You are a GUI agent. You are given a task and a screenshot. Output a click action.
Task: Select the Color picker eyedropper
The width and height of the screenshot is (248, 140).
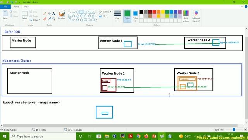49,19
